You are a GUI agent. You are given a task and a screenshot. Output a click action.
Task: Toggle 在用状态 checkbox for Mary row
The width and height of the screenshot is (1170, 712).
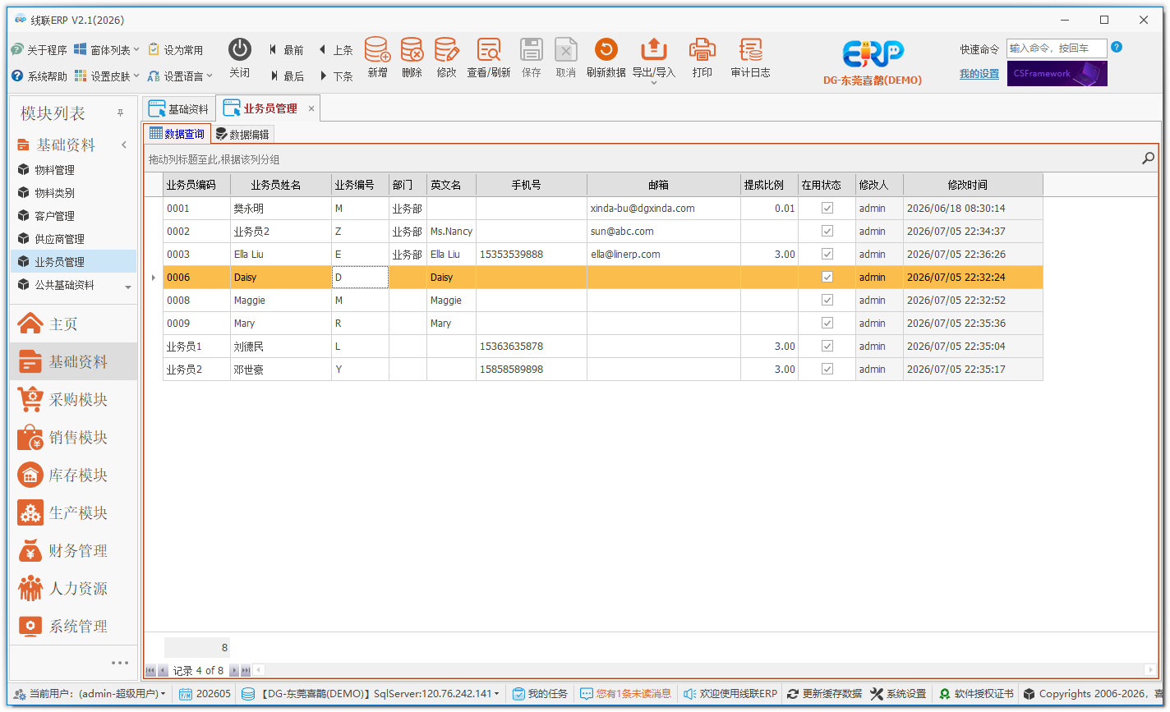(827, 324)
